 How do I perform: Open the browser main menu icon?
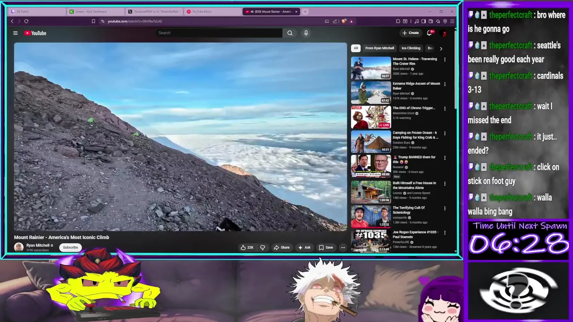[x=452, y=21]
